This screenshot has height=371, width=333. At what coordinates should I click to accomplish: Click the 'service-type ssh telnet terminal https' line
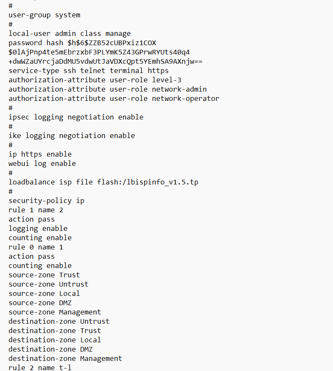(89, 71)
